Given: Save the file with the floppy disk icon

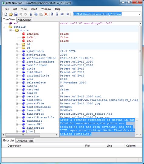Looking at the screenshot, I should coord(16,14).
